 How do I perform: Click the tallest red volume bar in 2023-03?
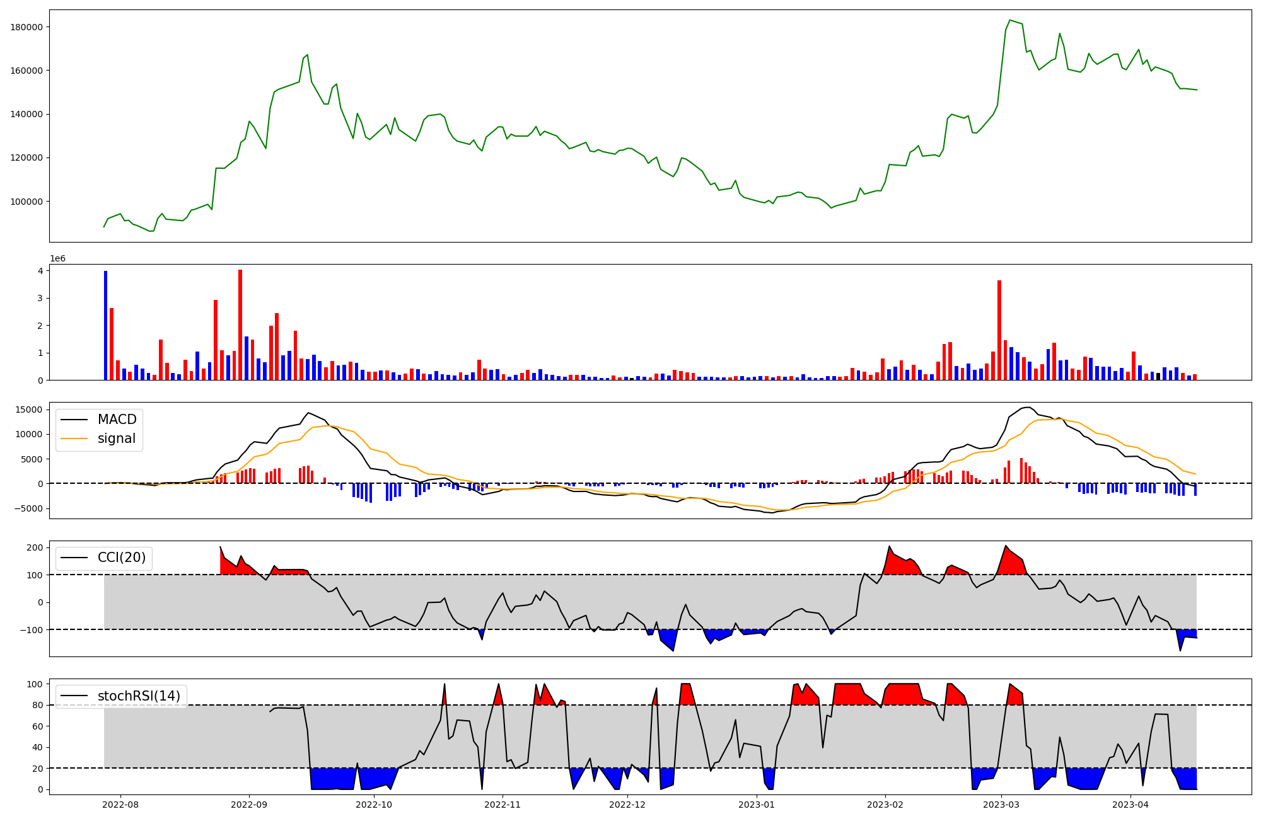999,330
